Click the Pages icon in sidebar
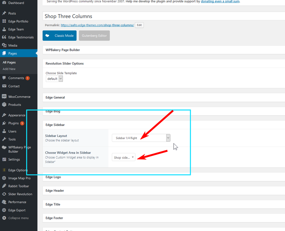This screenshot has width=285, height=231. click(x=4, y=53)
